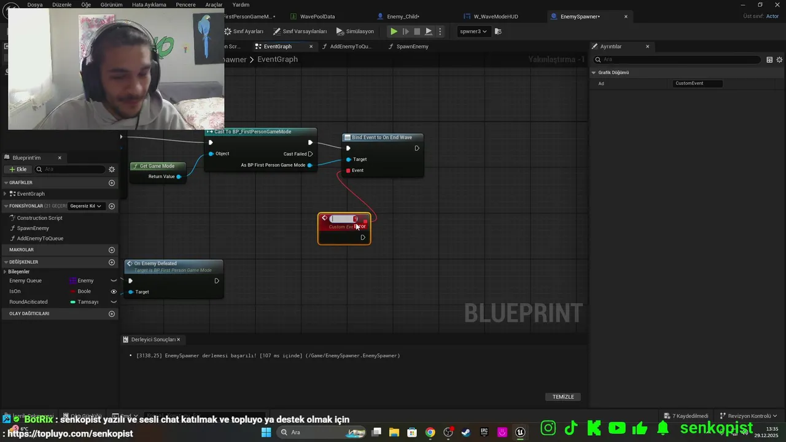Open the Geçersiz Kıl override dropdown

pos(85,206)
